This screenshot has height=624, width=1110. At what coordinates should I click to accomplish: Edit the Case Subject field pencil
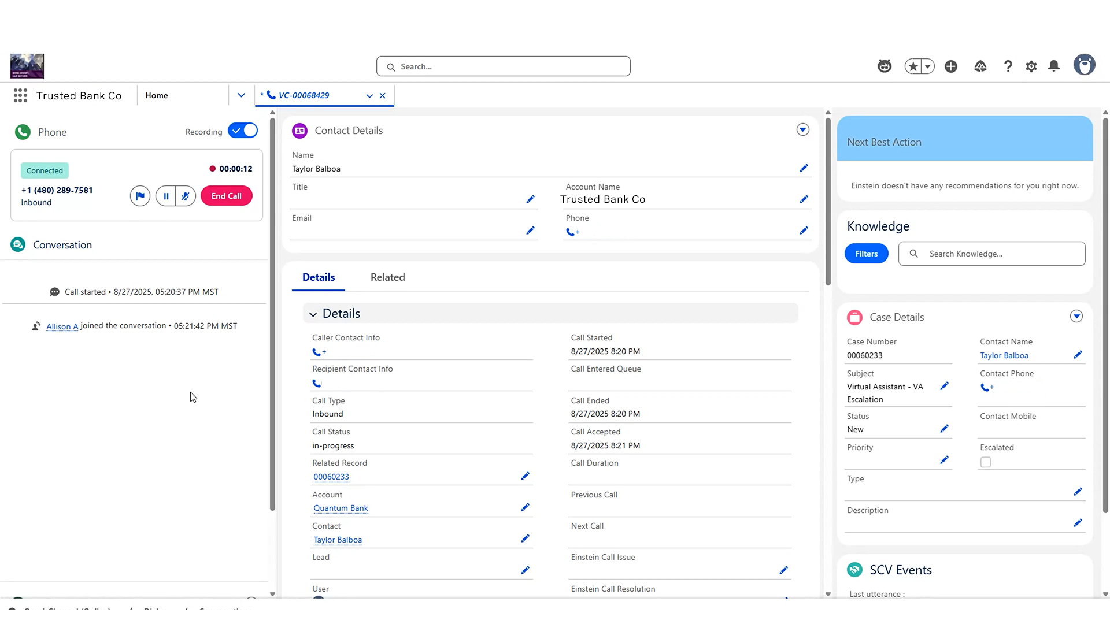944,386
